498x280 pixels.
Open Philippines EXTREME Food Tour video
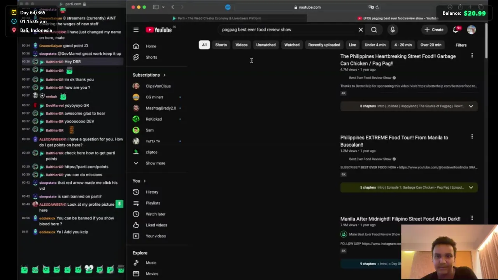click(x=394, y=141)
